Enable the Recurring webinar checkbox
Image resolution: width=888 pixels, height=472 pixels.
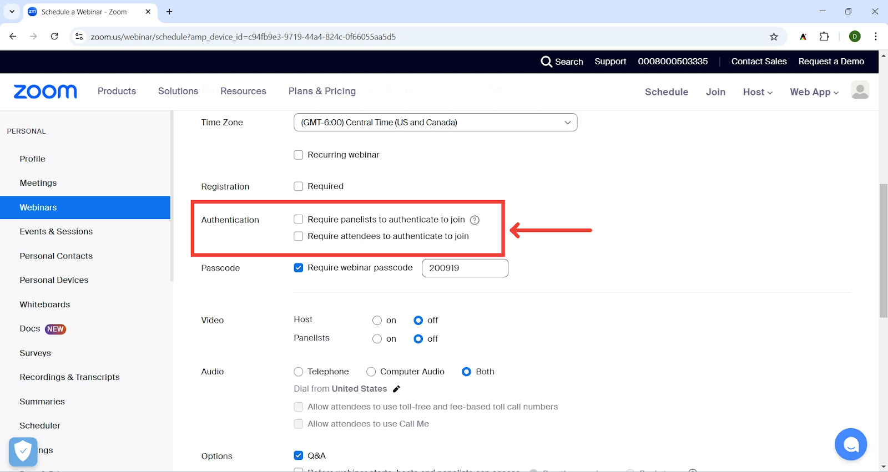(x=299, y=155)
